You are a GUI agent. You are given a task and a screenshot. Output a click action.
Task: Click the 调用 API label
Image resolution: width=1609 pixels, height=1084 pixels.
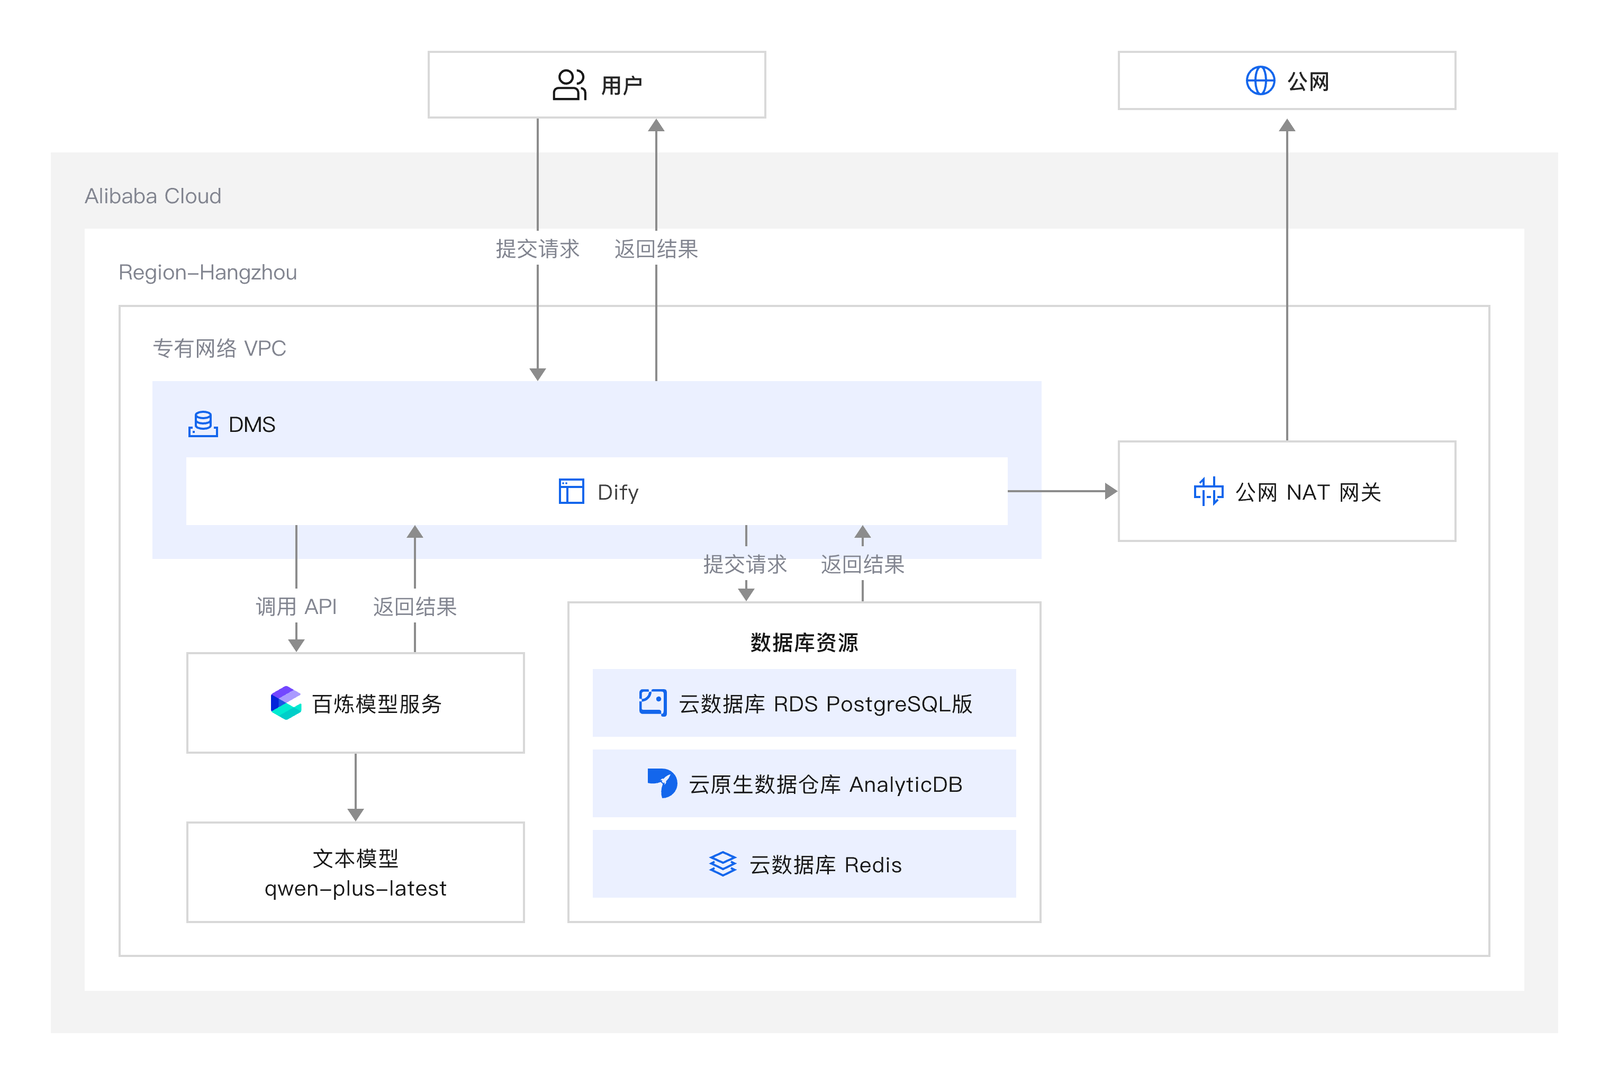(296, 607)
